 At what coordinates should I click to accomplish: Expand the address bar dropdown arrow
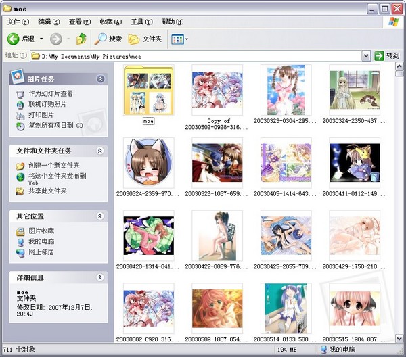pos(366,55)
